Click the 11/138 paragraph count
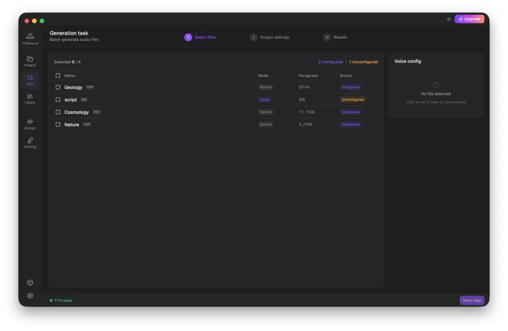Image resolution: width=508 pixels, height=331 pixels. pyautogui.click(x=307, y=112)
